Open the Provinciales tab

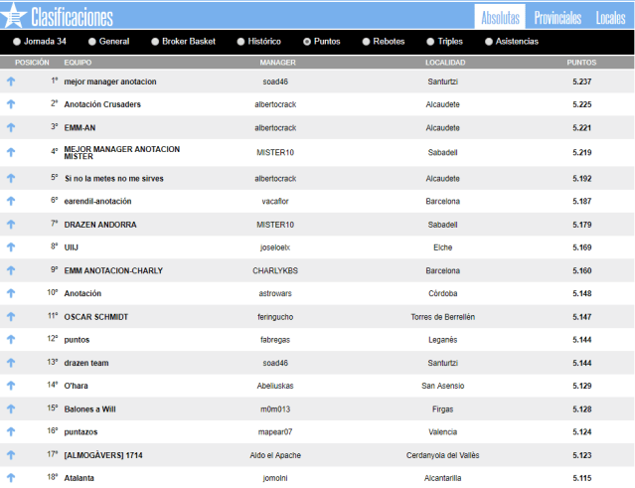click(x=556, y=18)
